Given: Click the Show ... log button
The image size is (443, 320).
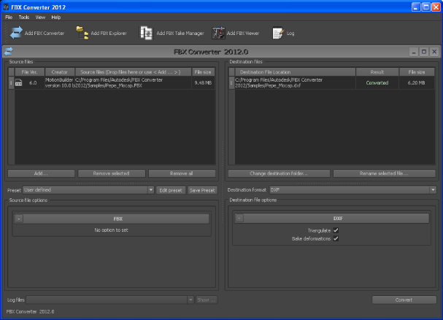Looking at the screenshot, I should pyautogui.click(x=207, y=300).
